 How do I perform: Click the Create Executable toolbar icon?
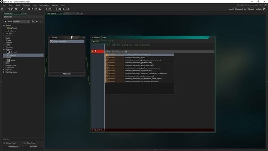pos(22,9)
